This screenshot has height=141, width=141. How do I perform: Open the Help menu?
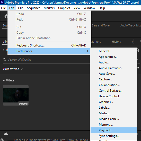102,8
